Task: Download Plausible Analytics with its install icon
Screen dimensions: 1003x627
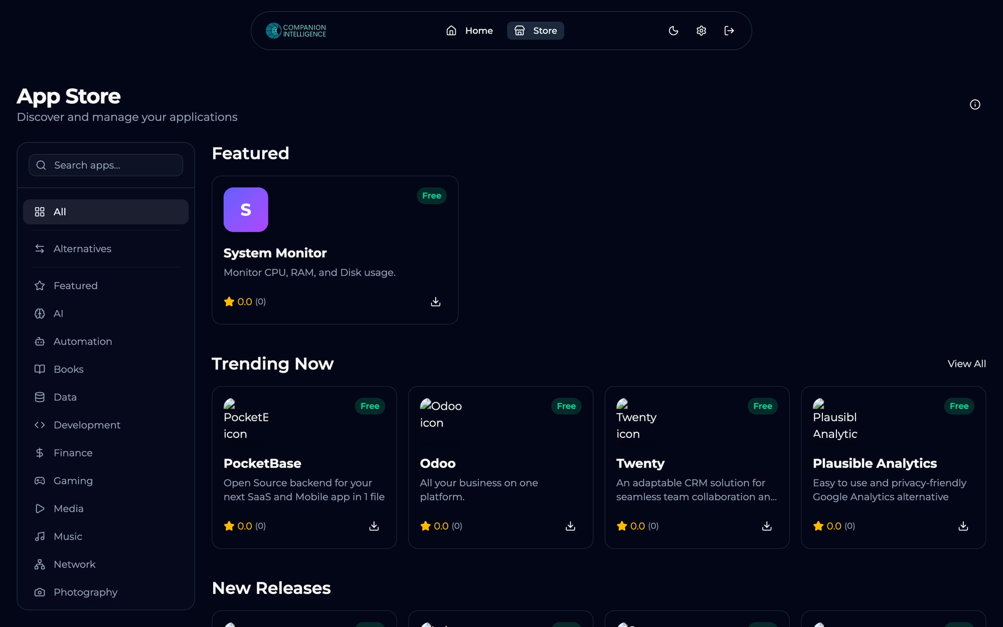Action: pyautogui.click(x=963, y=526)
